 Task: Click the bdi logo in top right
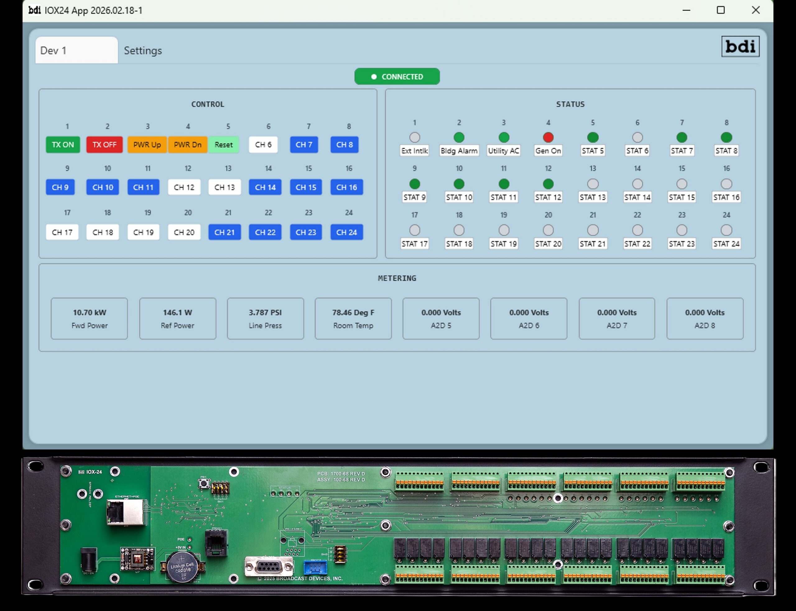(740, 46)
